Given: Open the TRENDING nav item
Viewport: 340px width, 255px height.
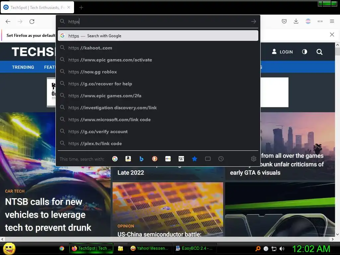Looking at the screenshot, I should pos(23,67).
